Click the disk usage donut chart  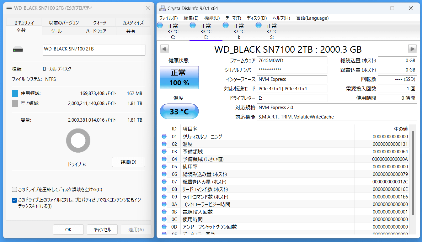(78, 141)
